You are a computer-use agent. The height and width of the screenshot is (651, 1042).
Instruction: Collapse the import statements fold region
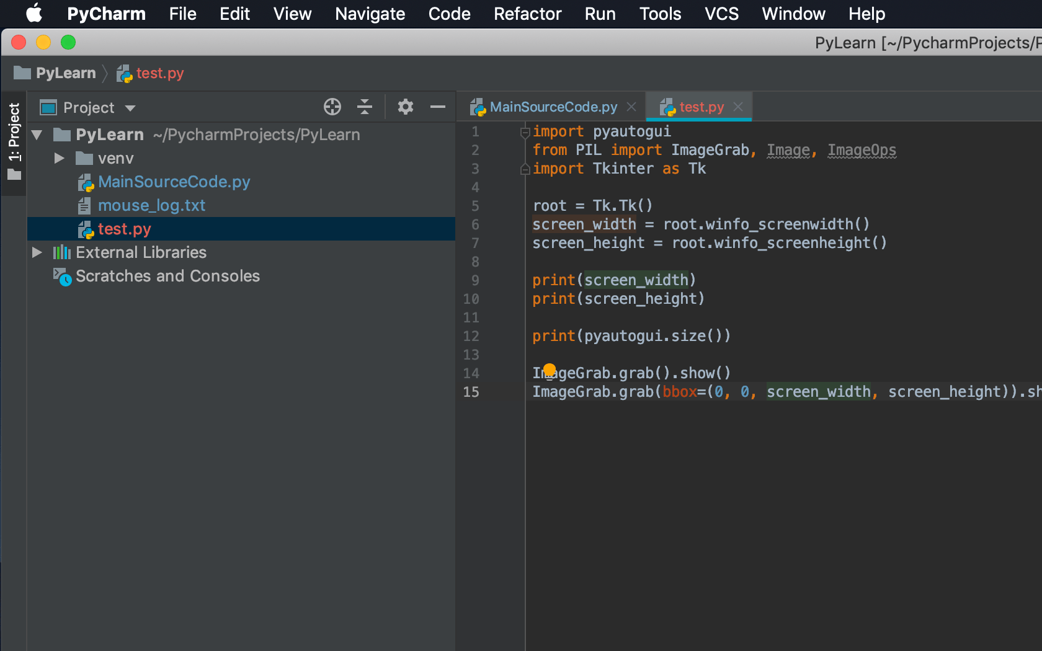coord(524,131)
